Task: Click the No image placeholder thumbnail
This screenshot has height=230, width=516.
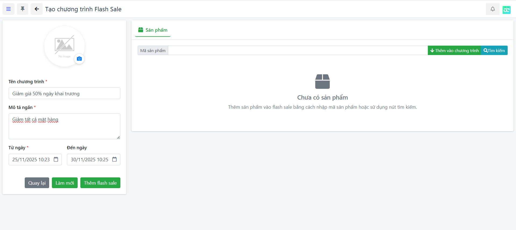Action: click(x=64, y=46)
